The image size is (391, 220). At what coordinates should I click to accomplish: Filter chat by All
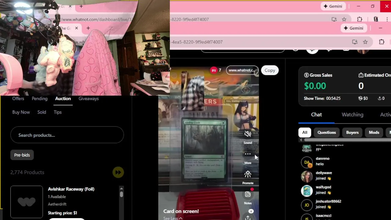(305, 132)
